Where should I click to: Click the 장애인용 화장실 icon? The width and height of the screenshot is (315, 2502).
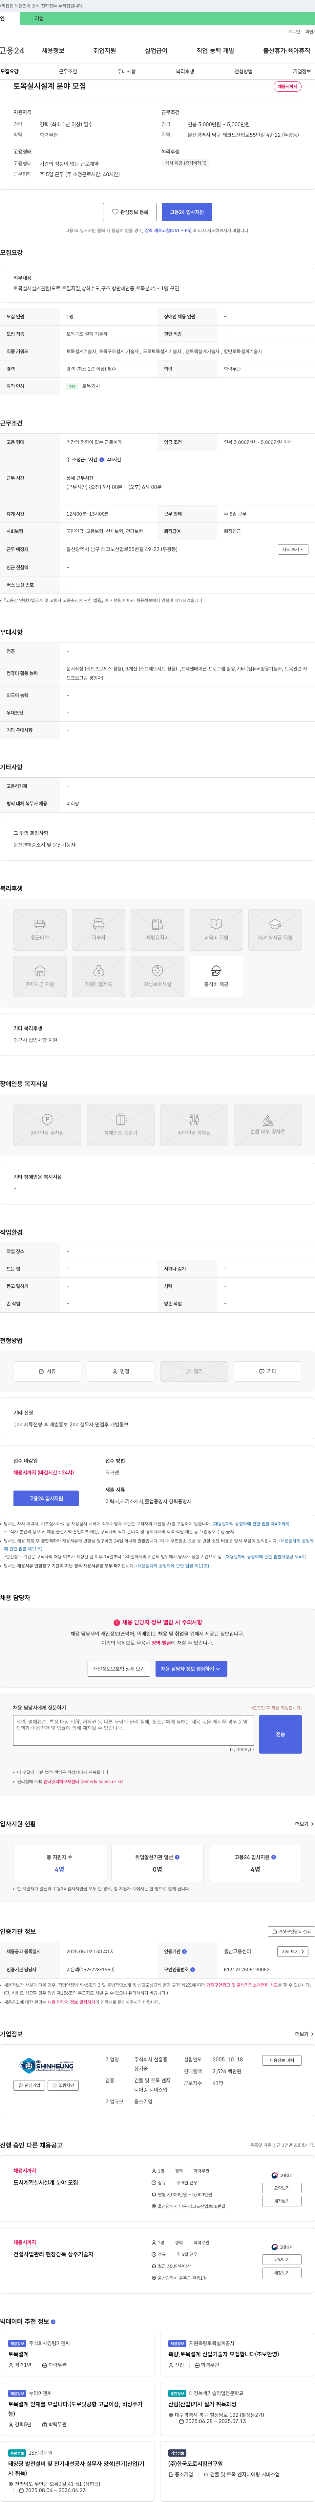point(194,1125)
